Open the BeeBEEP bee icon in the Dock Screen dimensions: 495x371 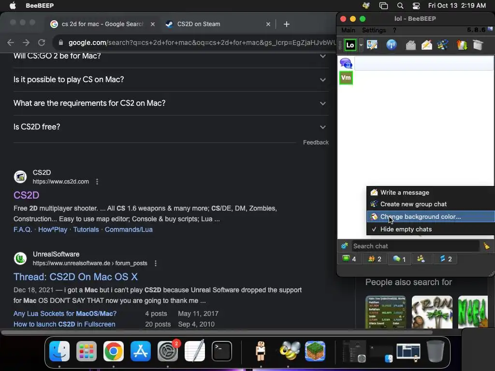(x=290, y=351)
